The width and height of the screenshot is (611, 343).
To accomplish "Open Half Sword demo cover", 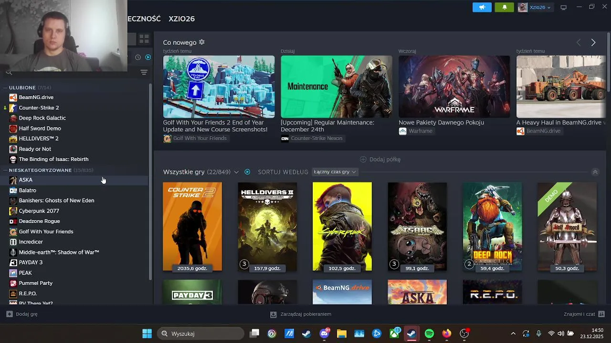I will pos(567,226).
